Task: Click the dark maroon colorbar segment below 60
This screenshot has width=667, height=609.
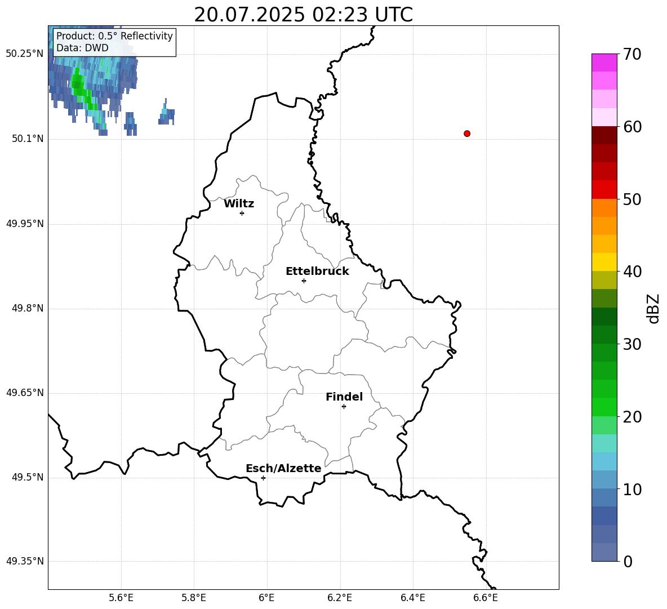Action: [x=604, y=135]
